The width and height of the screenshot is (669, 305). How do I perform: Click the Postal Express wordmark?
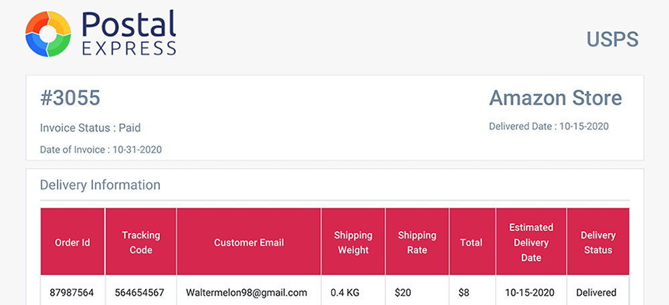(129, 33)
